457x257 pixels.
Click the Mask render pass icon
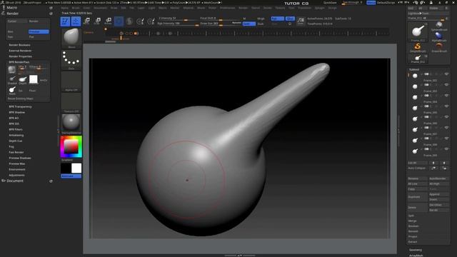(12, 91)
